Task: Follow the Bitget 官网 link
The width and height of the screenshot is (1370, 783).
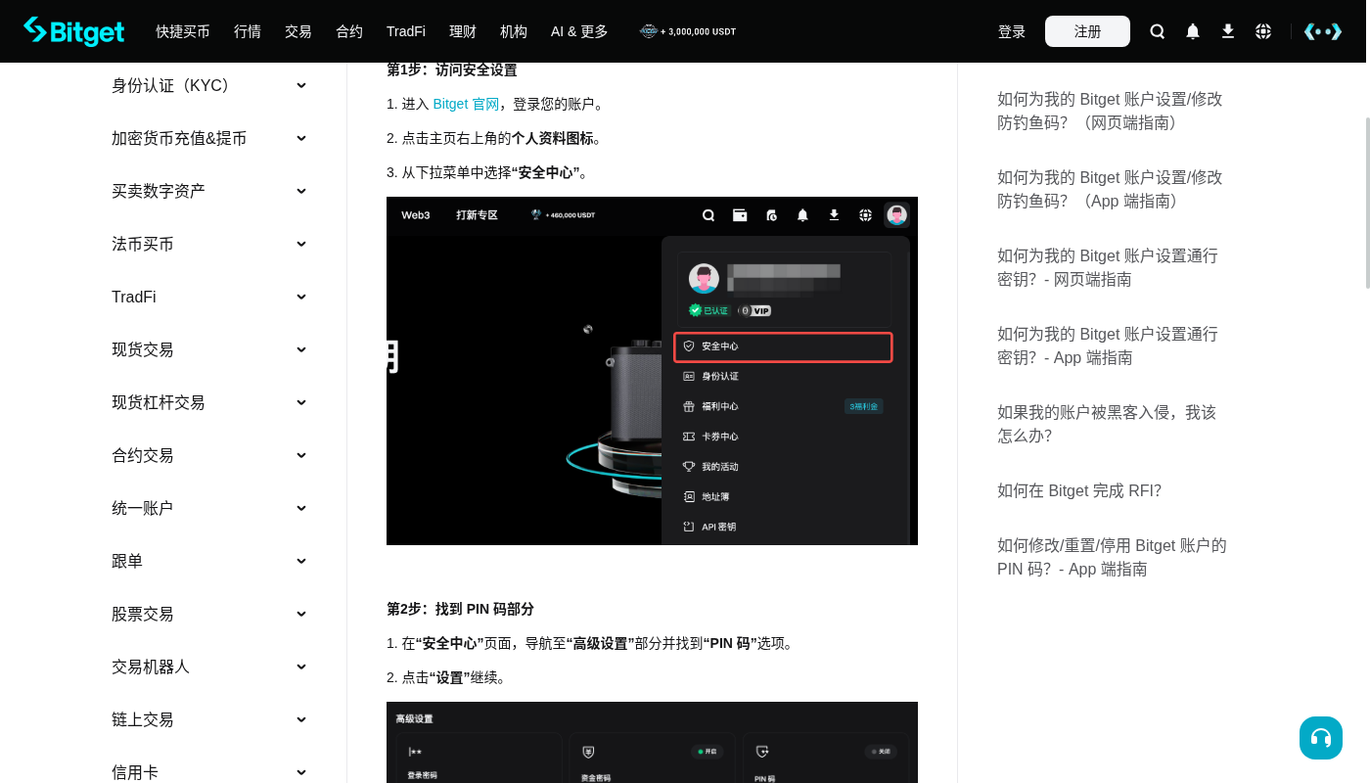Action: (x=466, y=104)
